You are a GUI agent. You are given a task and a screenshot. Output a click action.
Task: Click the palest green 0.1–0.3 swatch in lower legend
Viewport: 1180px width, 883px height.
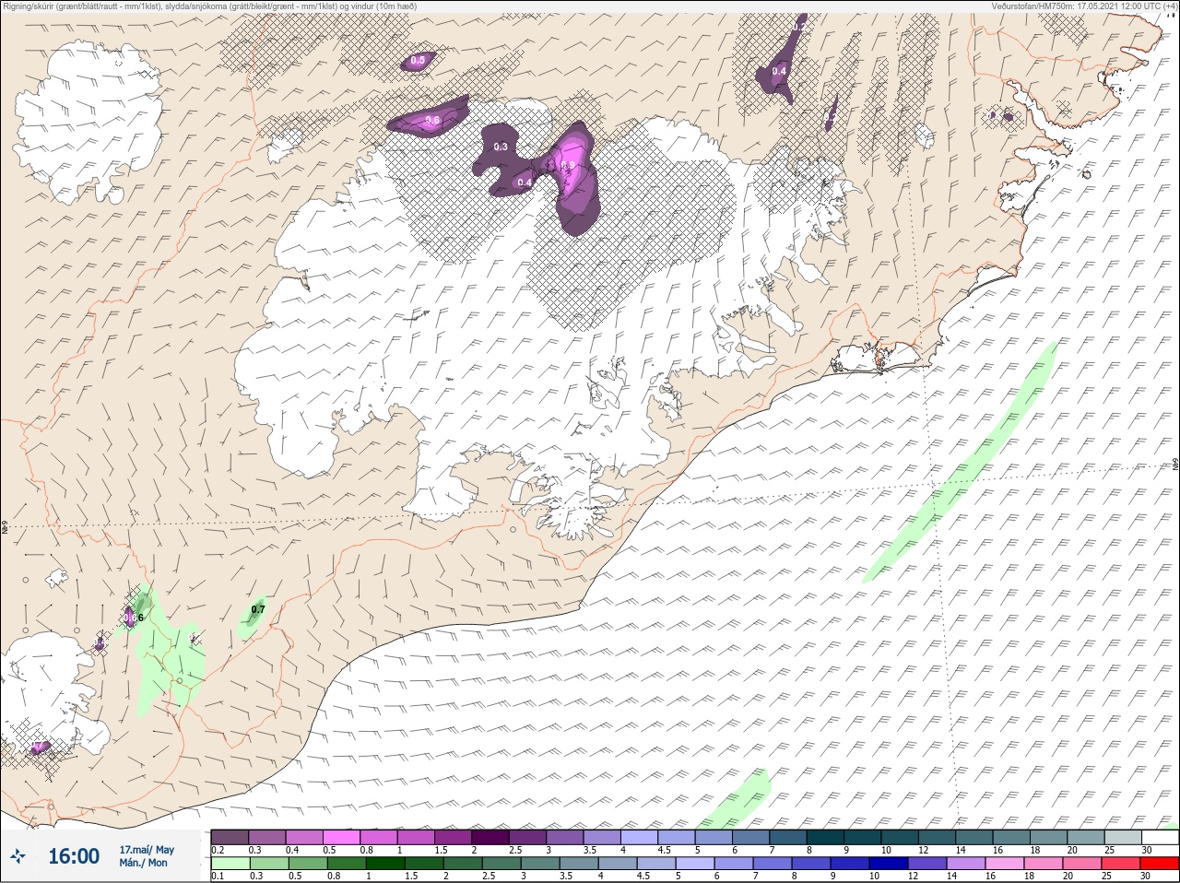pyautogui.click(x=230, y=864)
